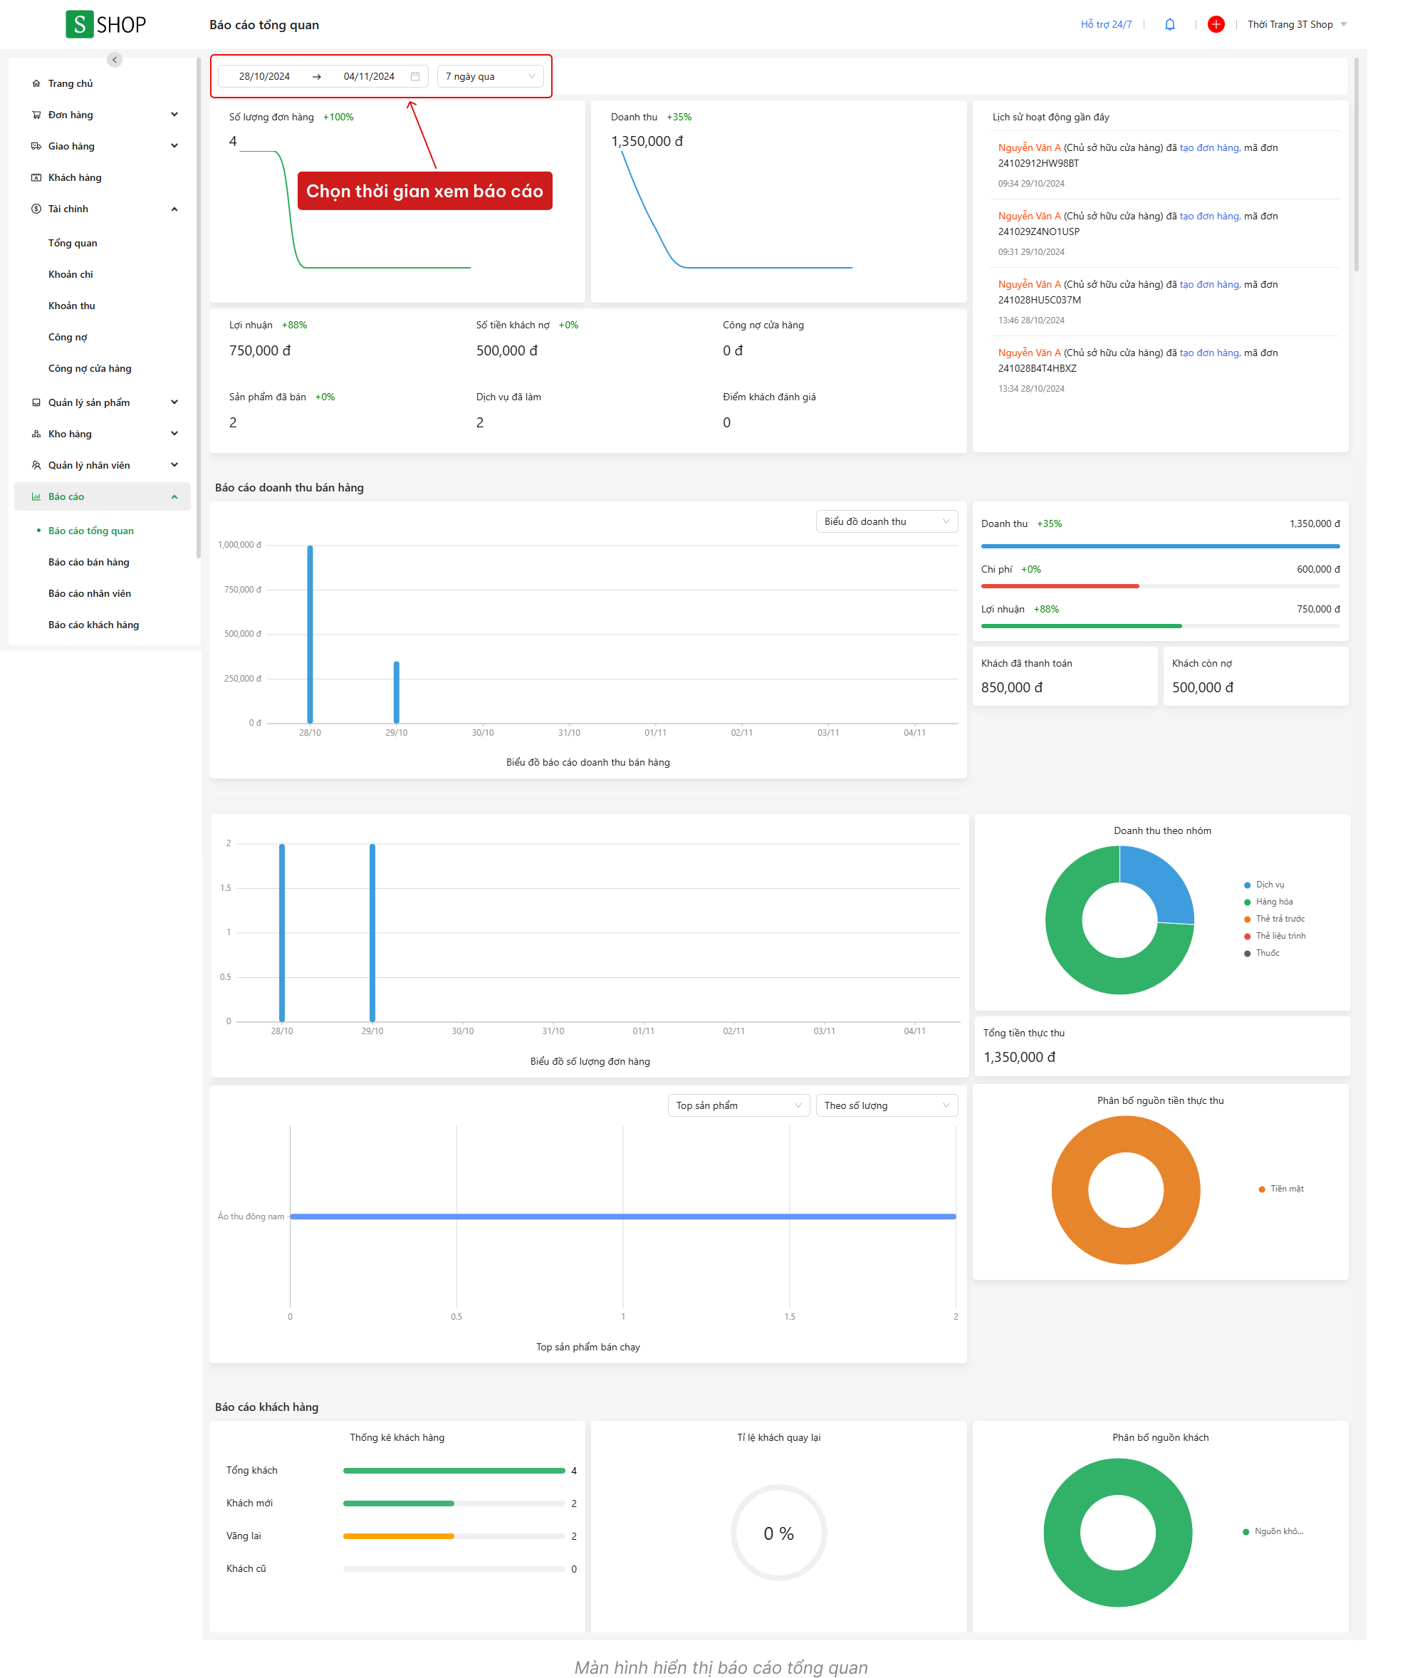Toggle the Dịch vụ legend entry
The image size is (1405, 1678).
click(x=1265, y=885)
